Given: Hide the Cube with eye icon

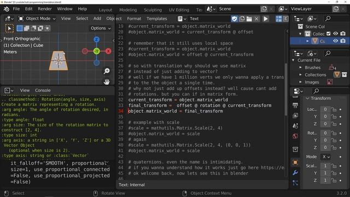Looking at the screenshot, I should tap(335, 41).
